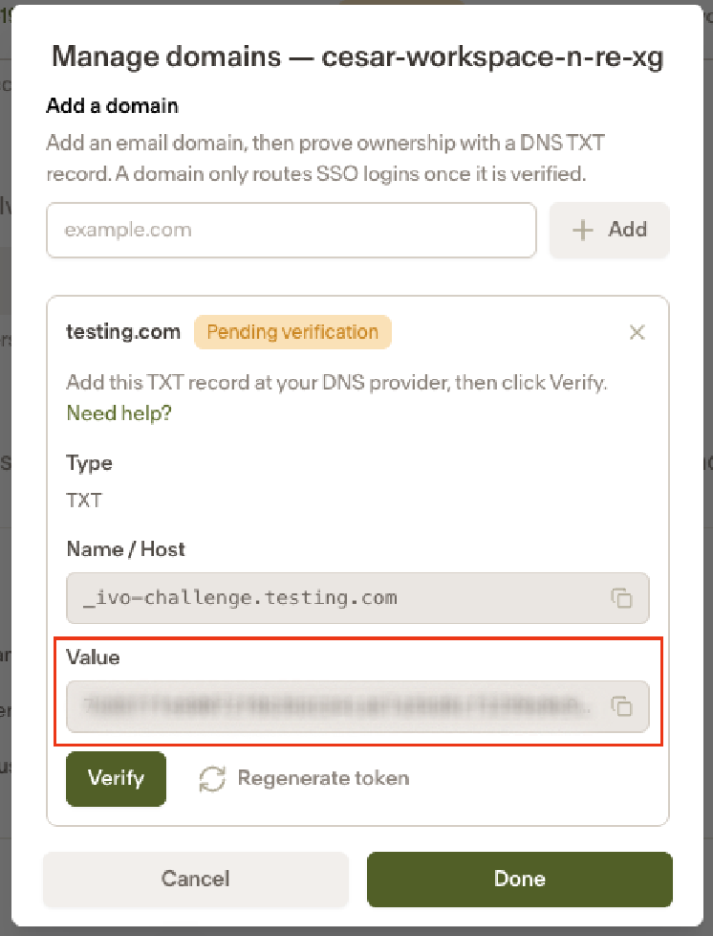Click the Pending verification status badge
Screen dimensions: 713x936
292,332
